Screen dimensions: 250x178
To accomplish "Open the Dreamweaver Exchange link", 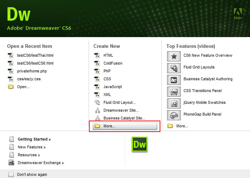I will pyautogui.click(x=41, y=163).
